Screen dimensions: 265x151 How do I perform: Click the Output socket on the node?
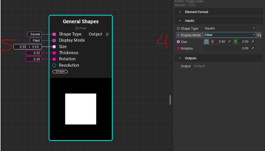coord(107,34)
